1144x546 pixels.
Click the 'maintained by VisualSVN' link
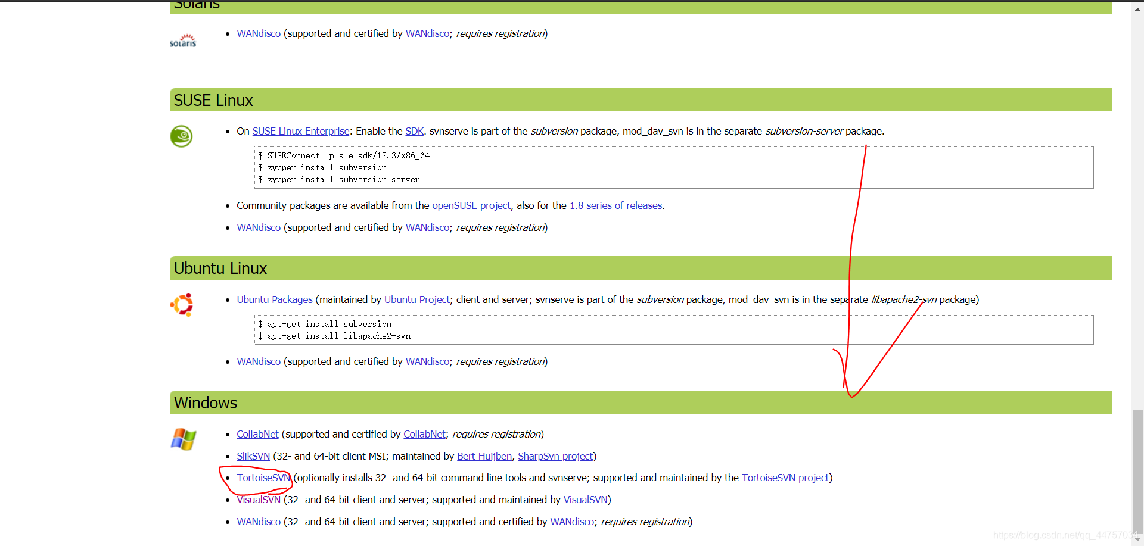(586, 500)
